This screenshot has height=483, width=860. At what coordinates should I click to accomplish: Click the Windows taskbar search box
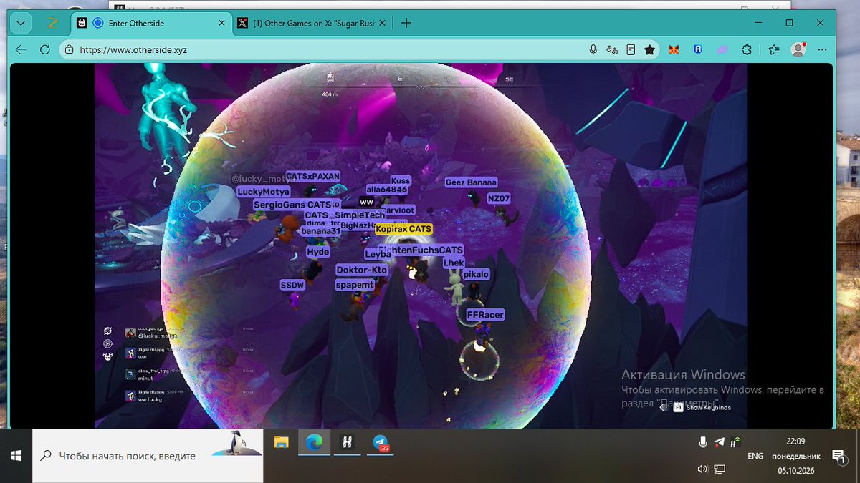click(148, 456)
